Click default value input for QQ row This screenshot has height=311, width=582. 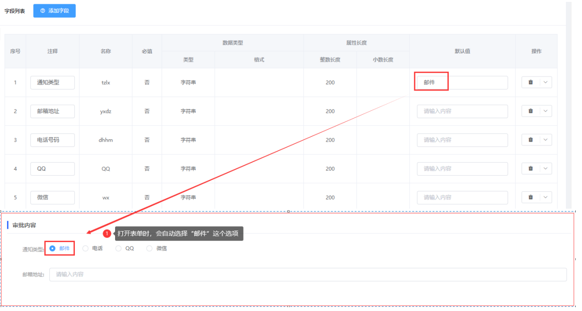tap(462, 168)
